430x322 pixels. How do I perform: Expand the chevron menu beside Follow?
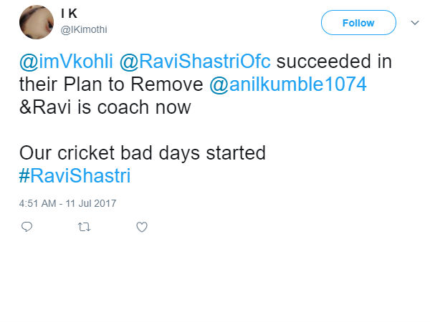coord(414,23)
